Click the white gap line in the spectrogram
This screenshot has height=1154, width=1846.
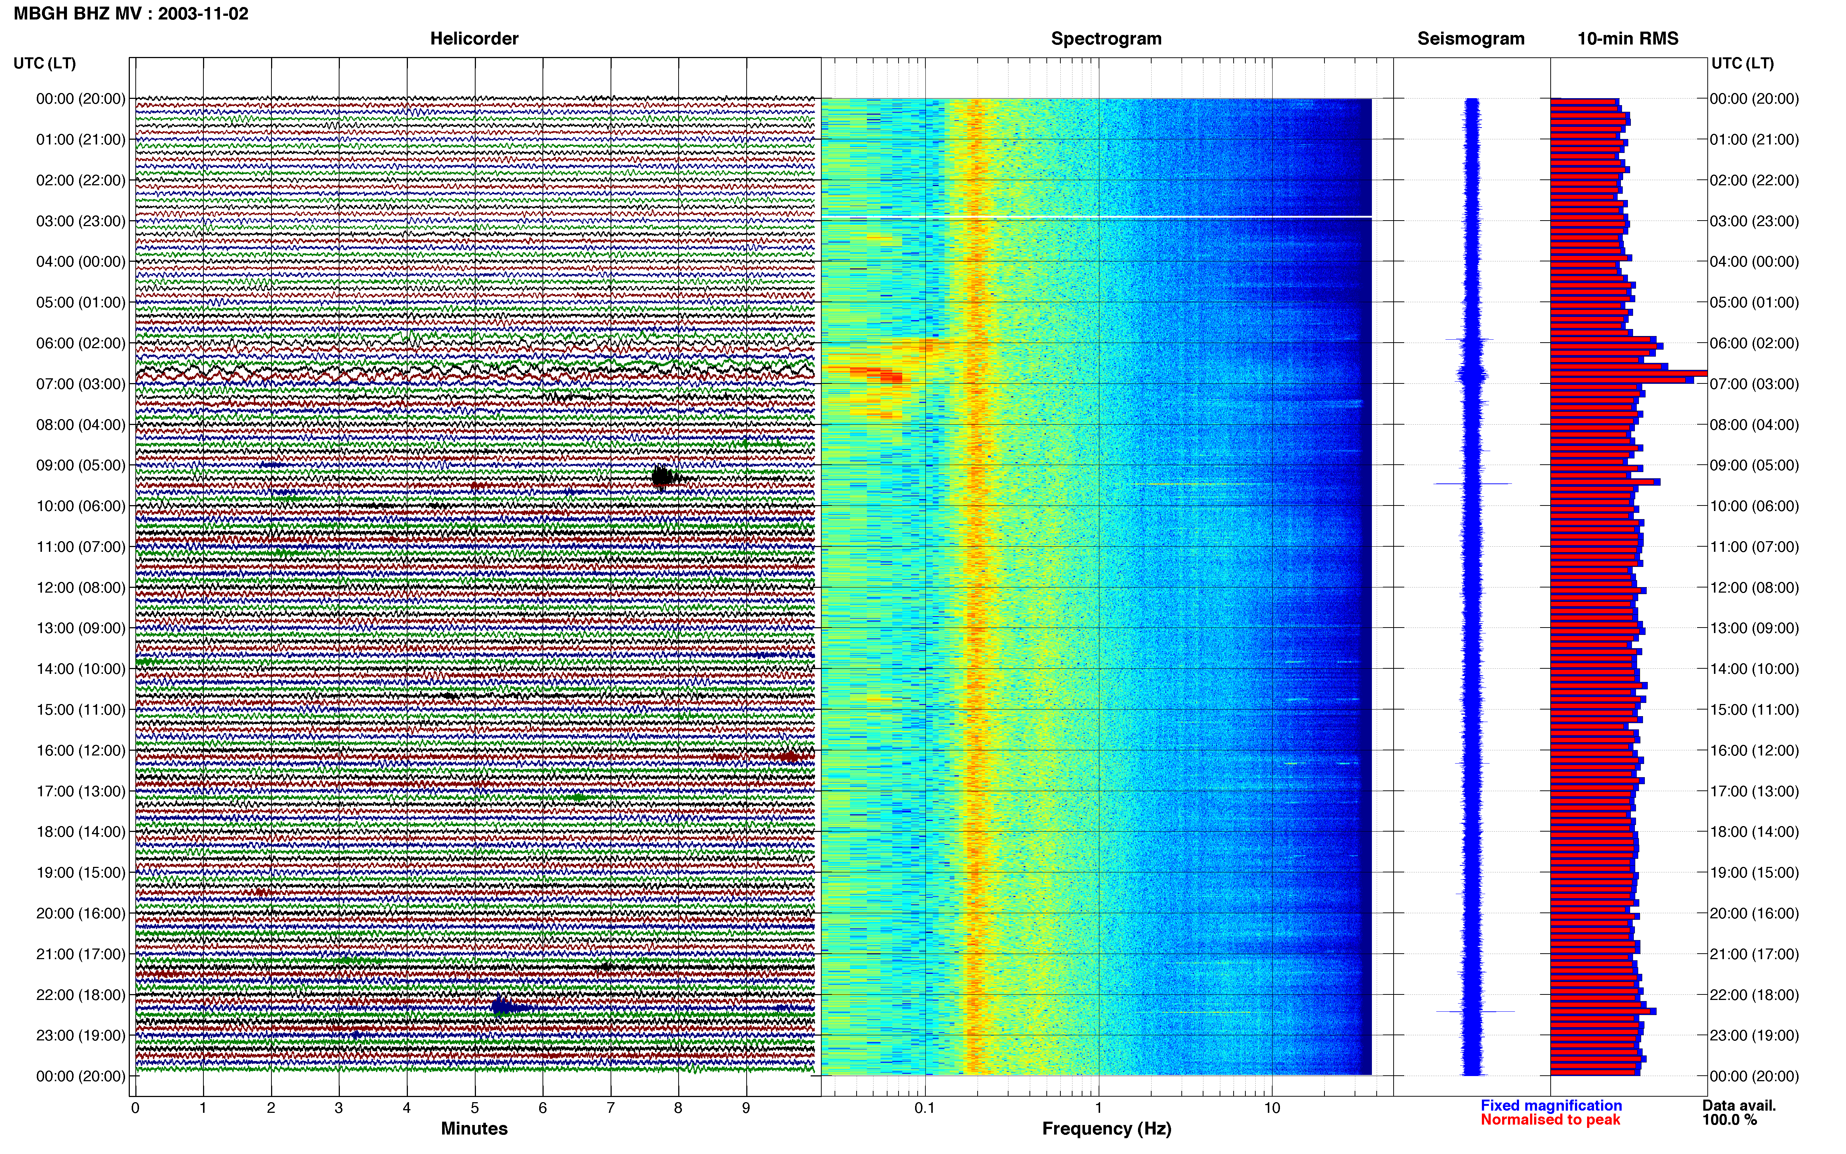[1096, 217]
